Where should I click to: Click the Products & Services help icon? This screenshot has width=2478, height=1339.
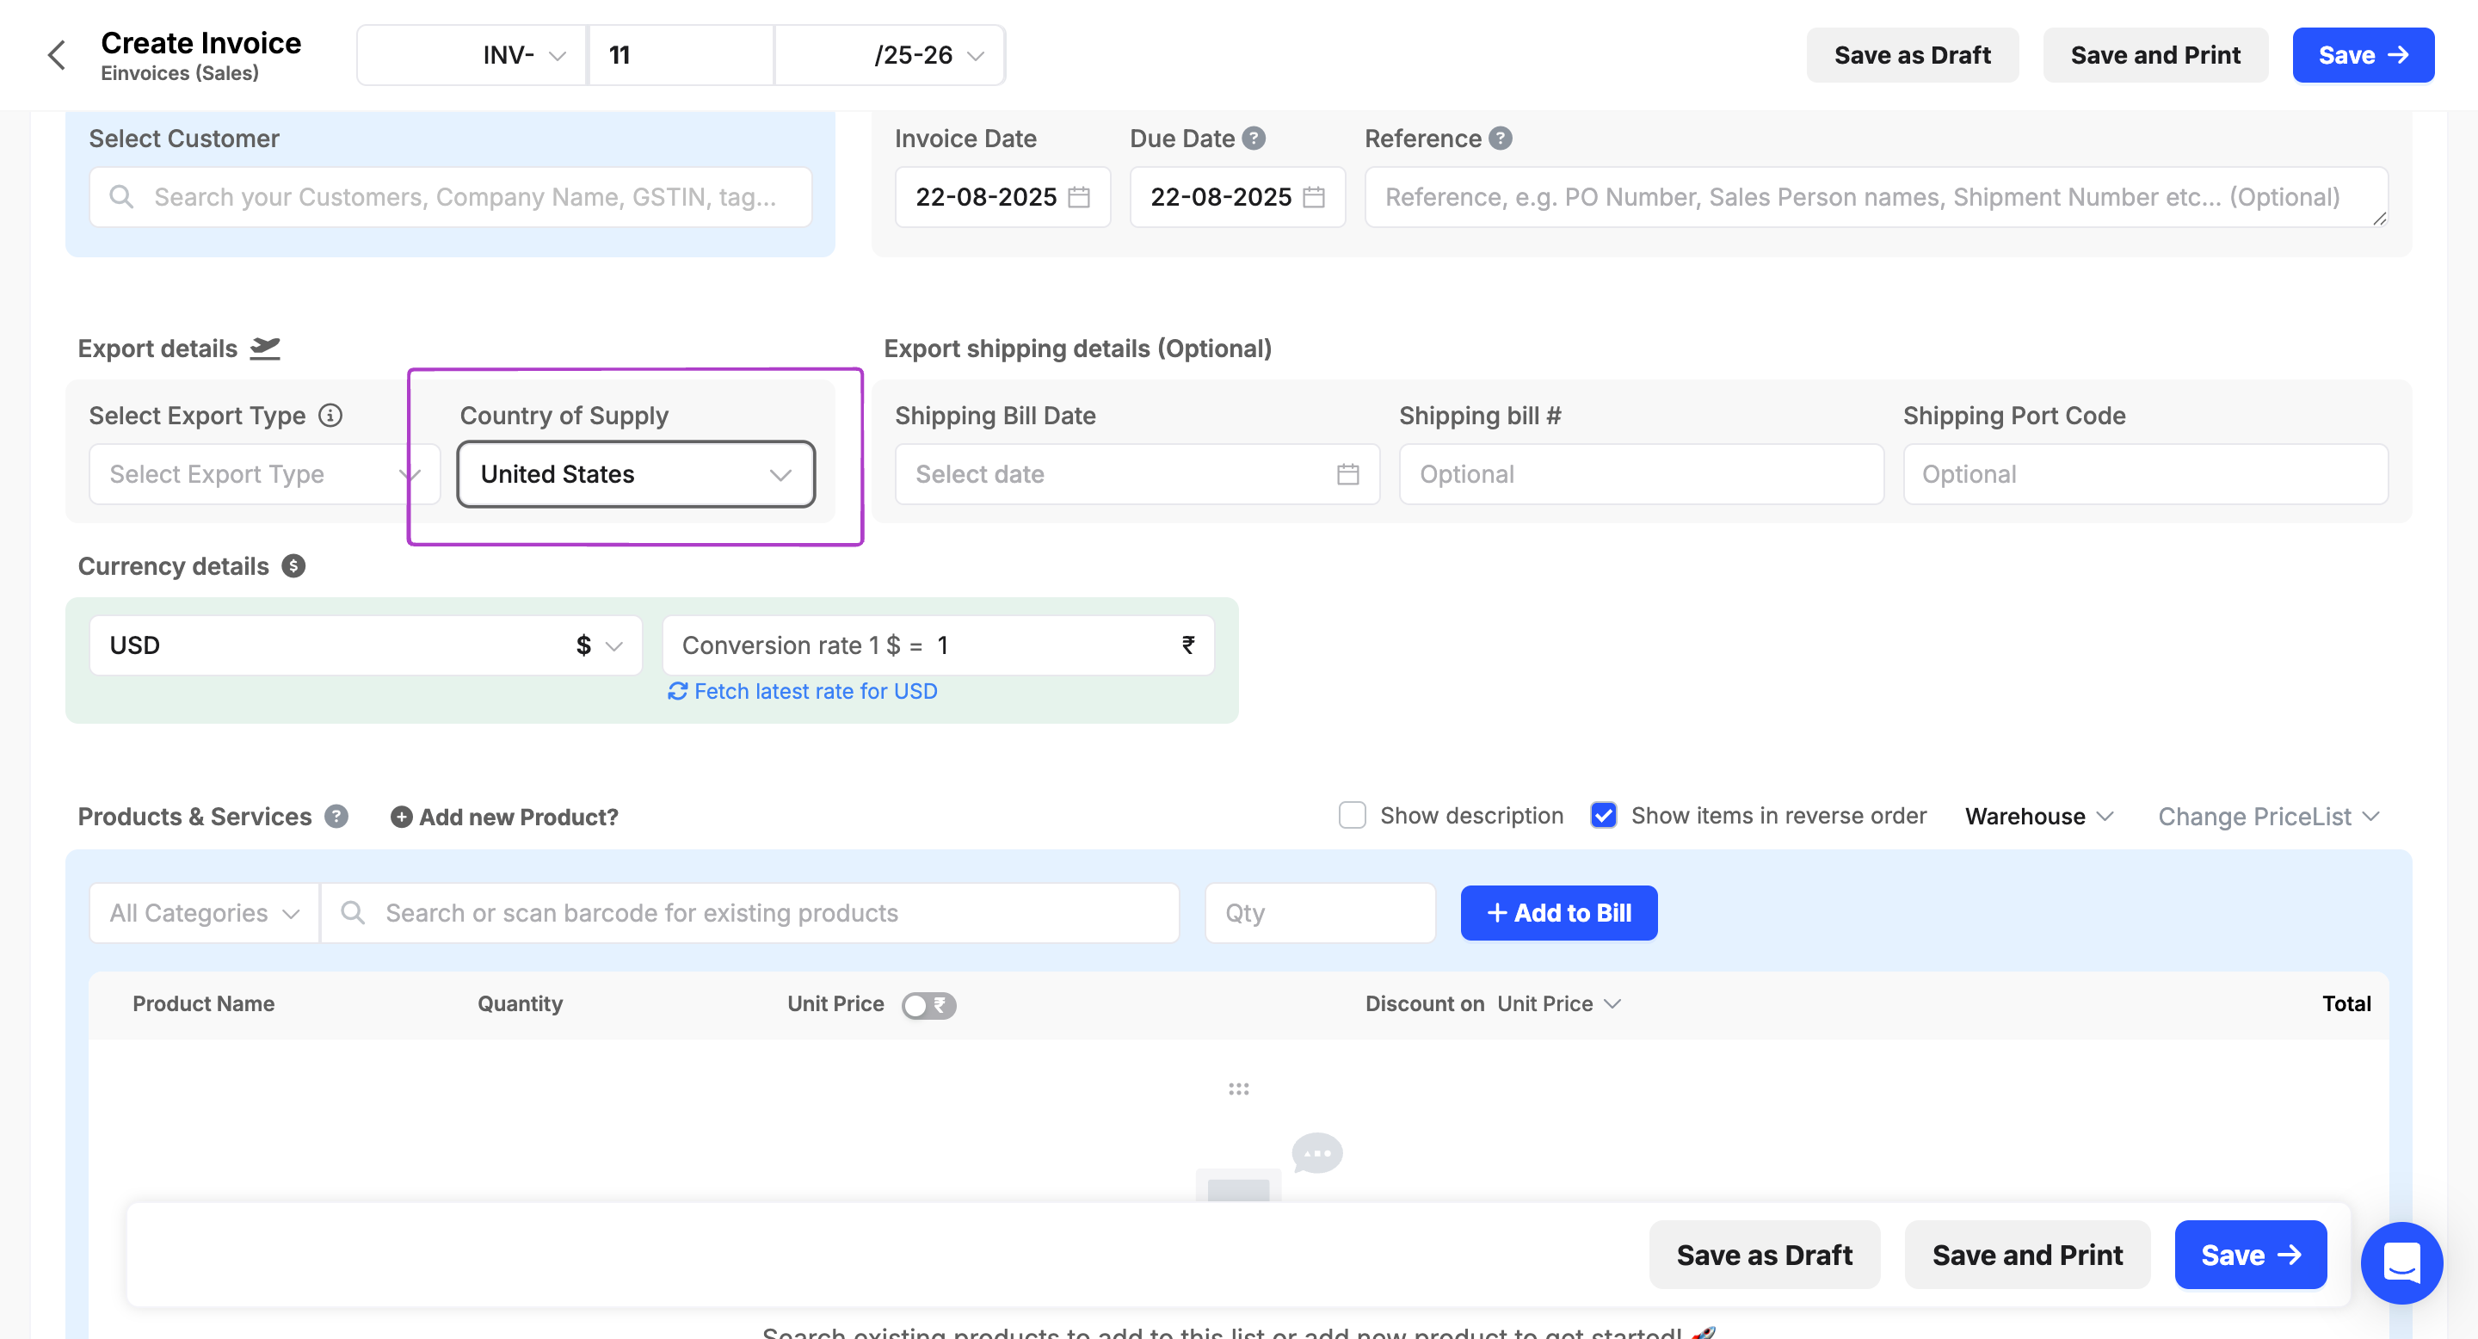tap(336, 817)
